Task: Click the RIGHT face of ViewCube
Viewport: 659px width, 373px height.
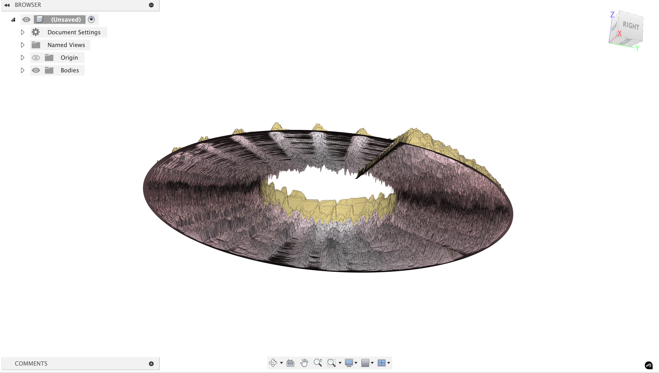Action: 631,26
